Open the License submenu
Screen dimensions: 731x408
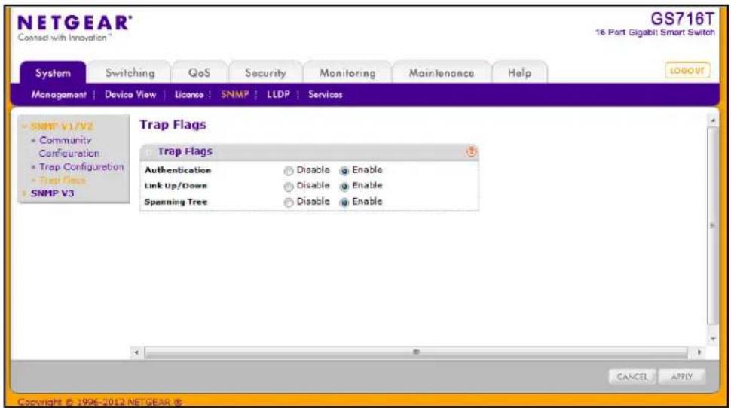click(189, 95)
